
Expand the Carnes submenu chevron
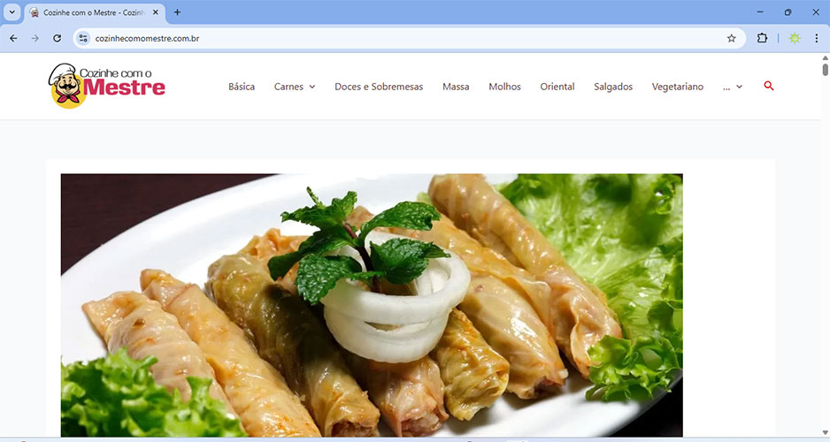point(312,87)
